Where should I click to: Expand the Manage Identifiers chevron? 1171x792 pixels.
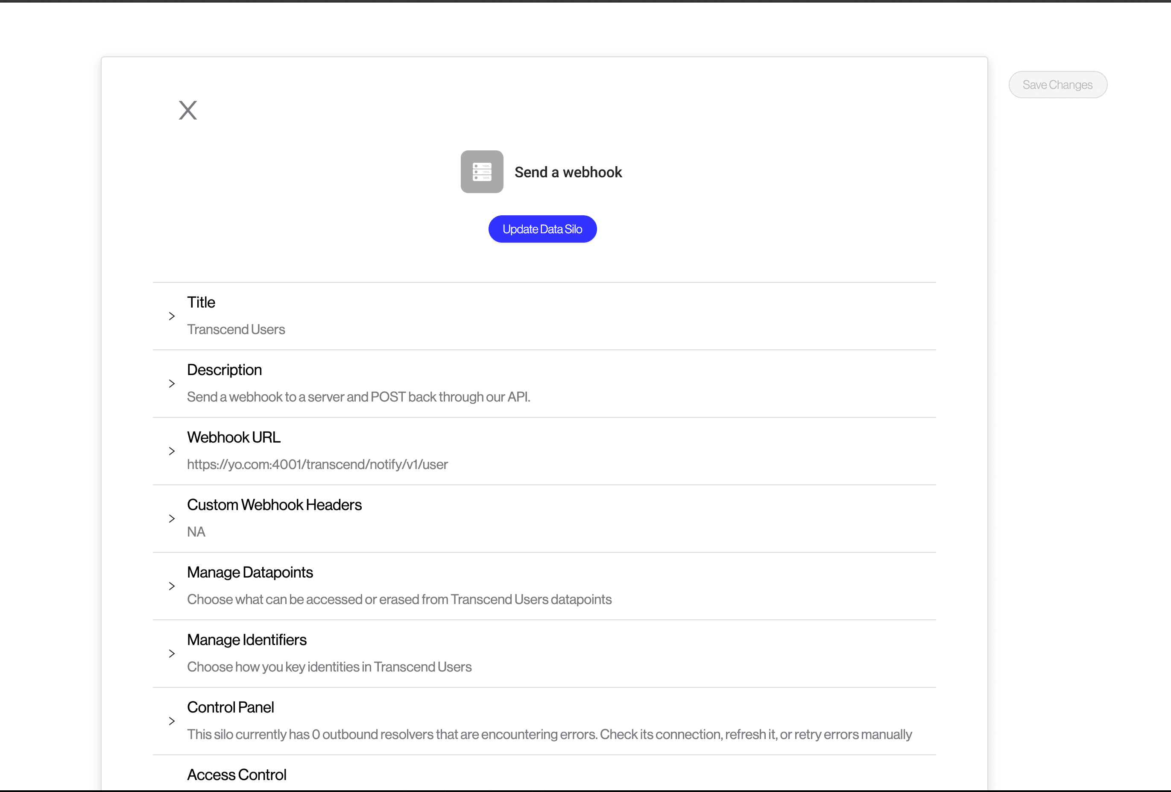[172, 654]
